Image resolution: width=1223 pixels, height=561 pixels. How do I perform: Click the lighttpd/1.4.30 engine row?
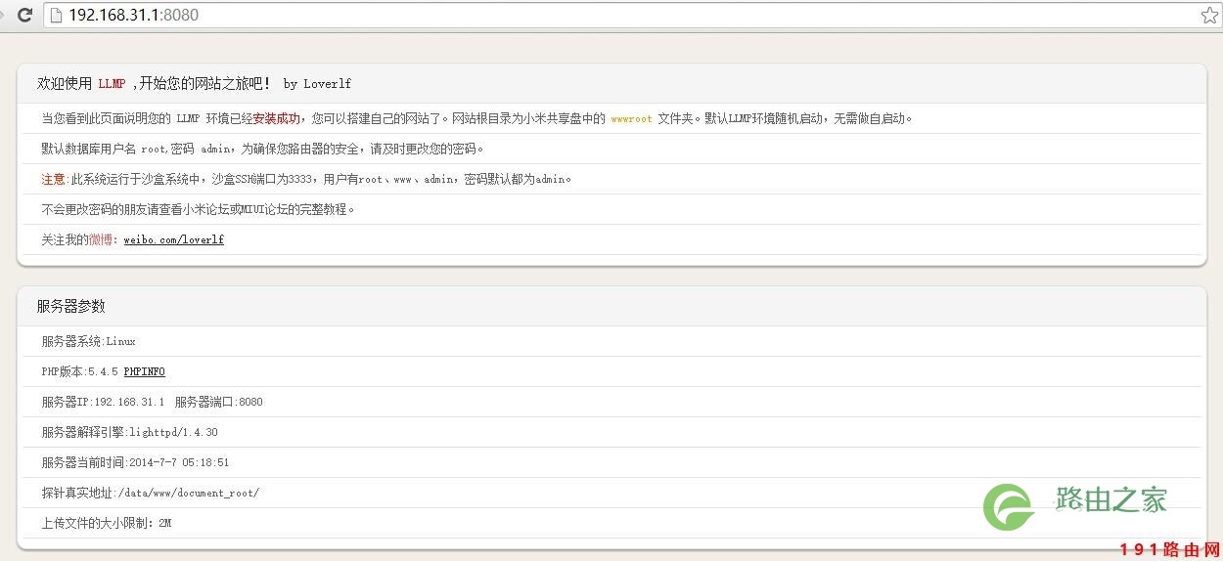pyautogui.click(x=611, y=432)
